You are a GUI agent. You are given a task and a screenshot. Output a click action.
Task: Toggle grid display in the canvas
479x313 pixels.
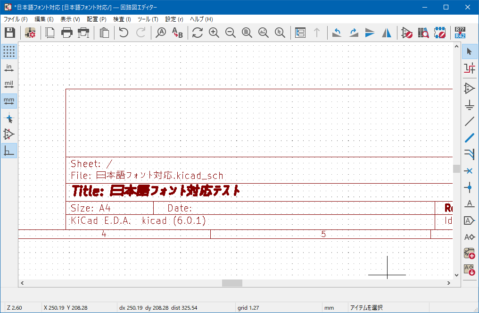(x=9, y=51)
